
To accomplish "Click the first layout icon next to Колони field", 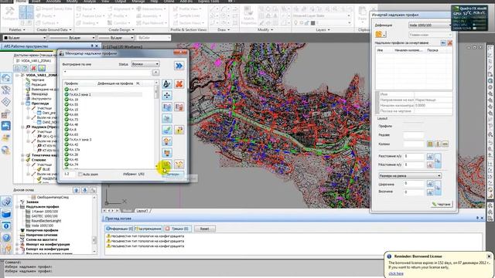I will click(x=430, y=144).
